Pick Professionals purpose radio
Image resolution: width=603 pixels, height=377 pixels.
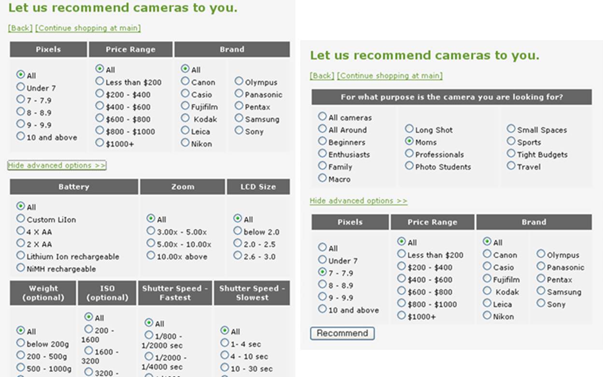pos(409,154)
